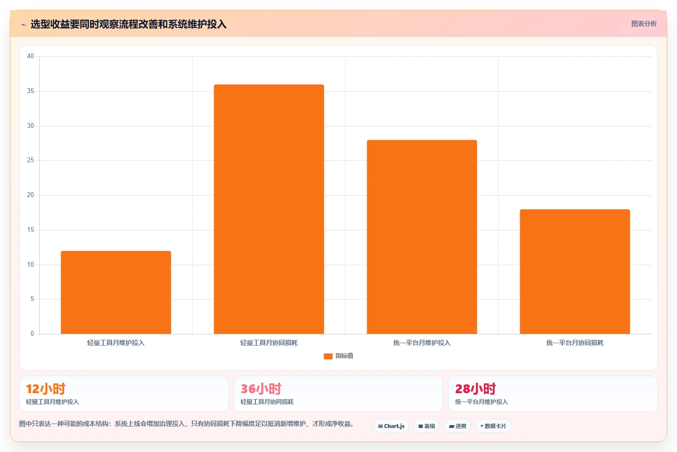Click the 表格 tag chip
The width and height of the screenshot is (677, 452).
point(426,426)
